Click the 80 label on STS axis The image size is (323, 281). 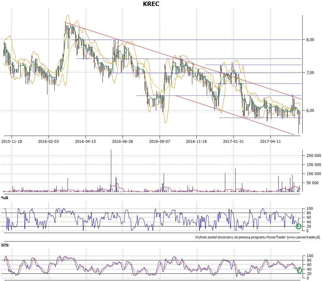pos(309,260)
